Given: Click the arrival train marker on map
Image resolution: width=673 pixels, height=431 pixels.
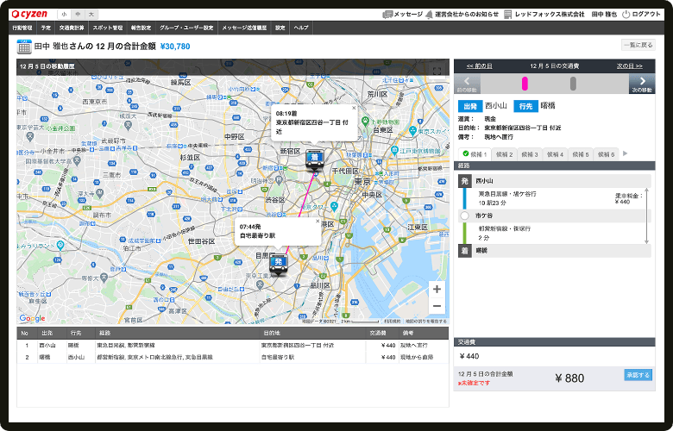Looking at the screenshot, I should [314, 160].
